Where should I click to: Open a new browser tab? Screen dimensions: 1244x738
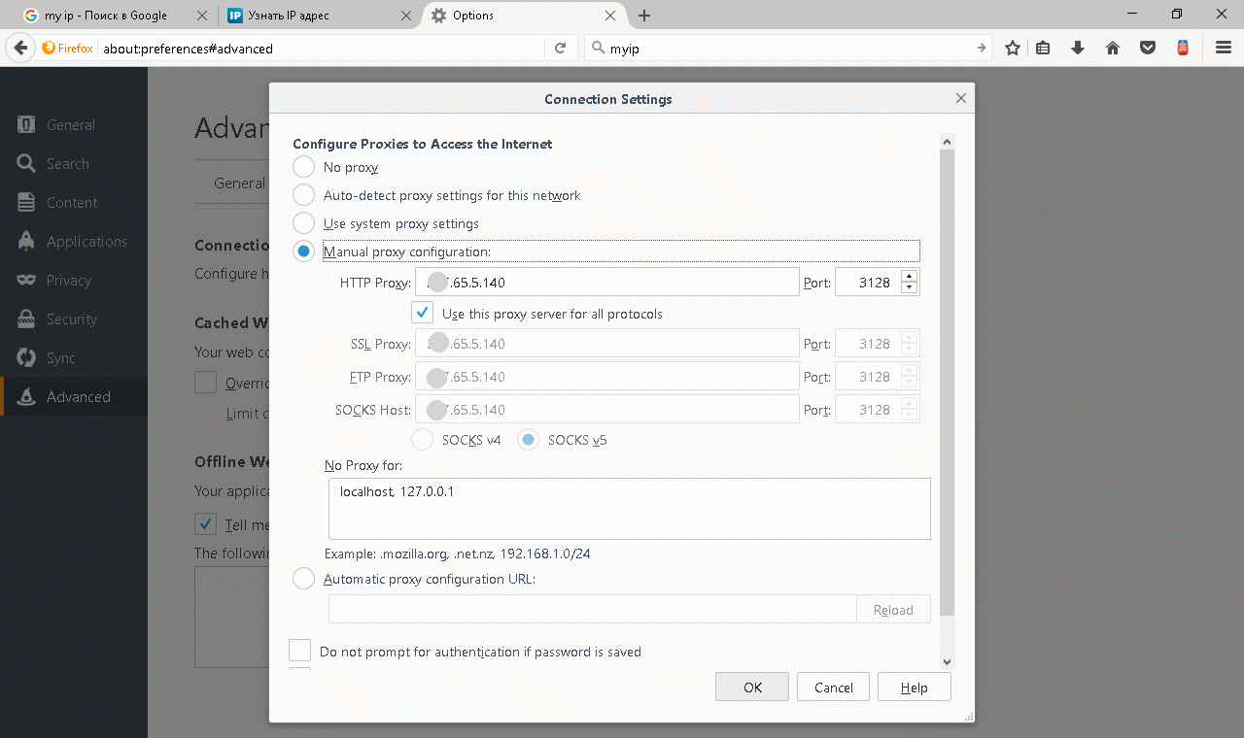click(644, 16)
